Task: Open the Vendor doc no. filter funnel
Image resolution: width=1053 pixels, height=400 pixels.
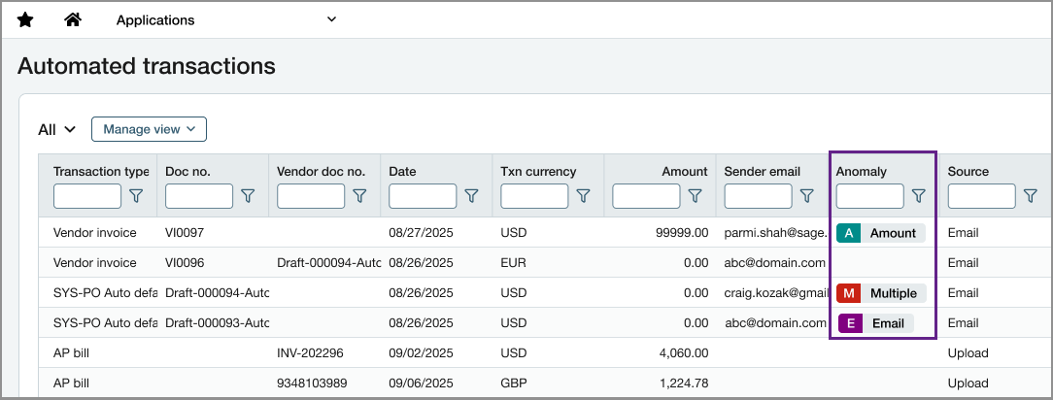Action: 360,196
